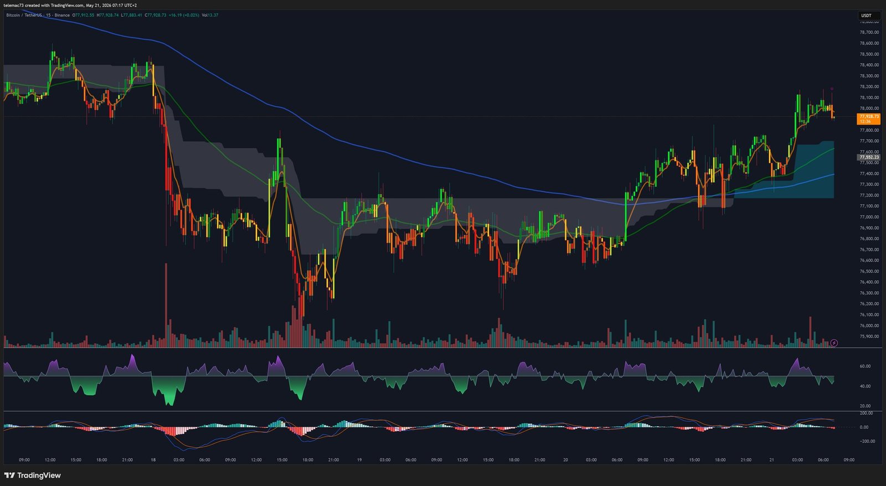Click the date label 19 on the time axis

coord(359,460)
